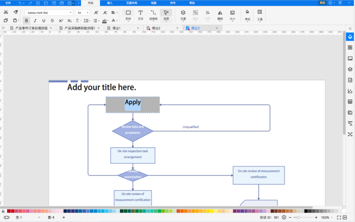The height and width of the screenshot is (222, 355).
Task: Pick the black swatch in color palette
Action: click(306, 211)
